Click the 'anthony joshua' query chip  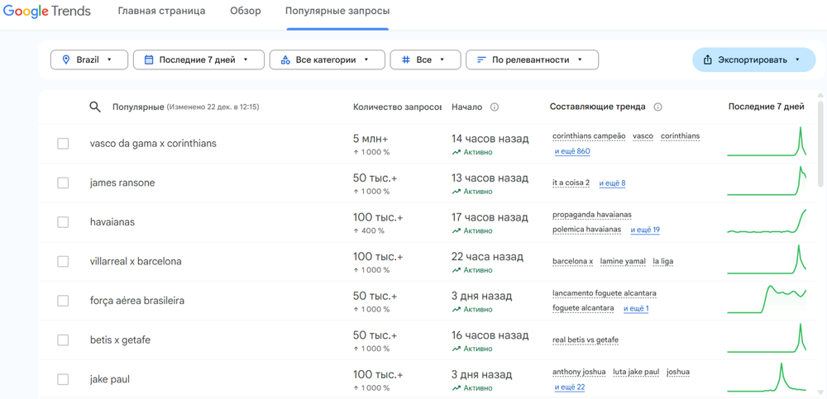tap(579, 372)
